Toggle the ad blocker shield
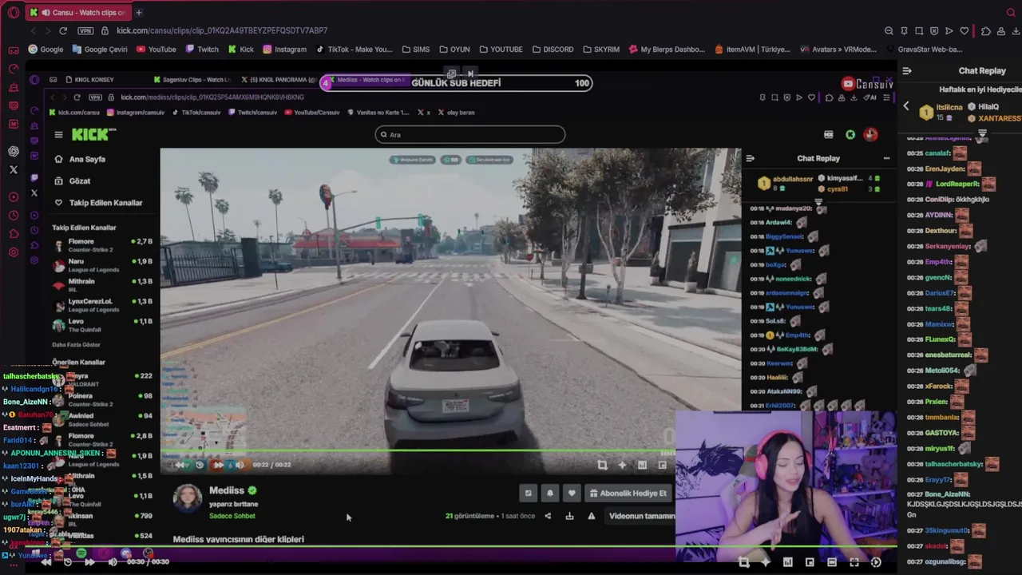This screenshot has width=1022, height=575. pos(934,31)
